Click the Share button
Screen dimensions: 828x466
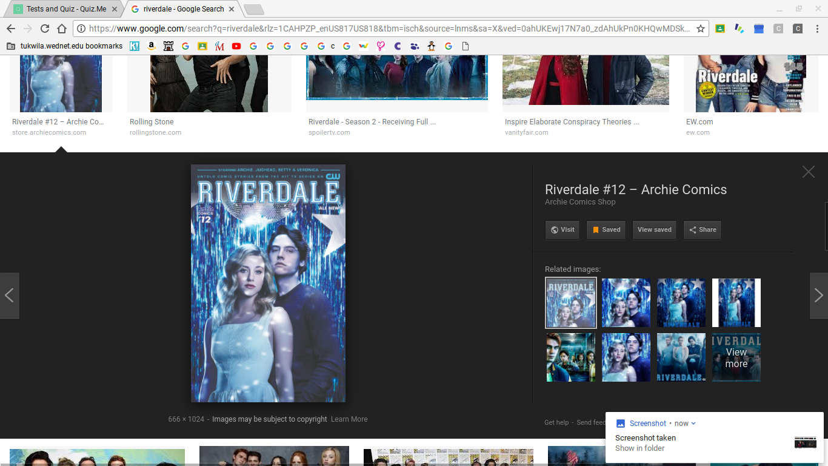[703, 230]
